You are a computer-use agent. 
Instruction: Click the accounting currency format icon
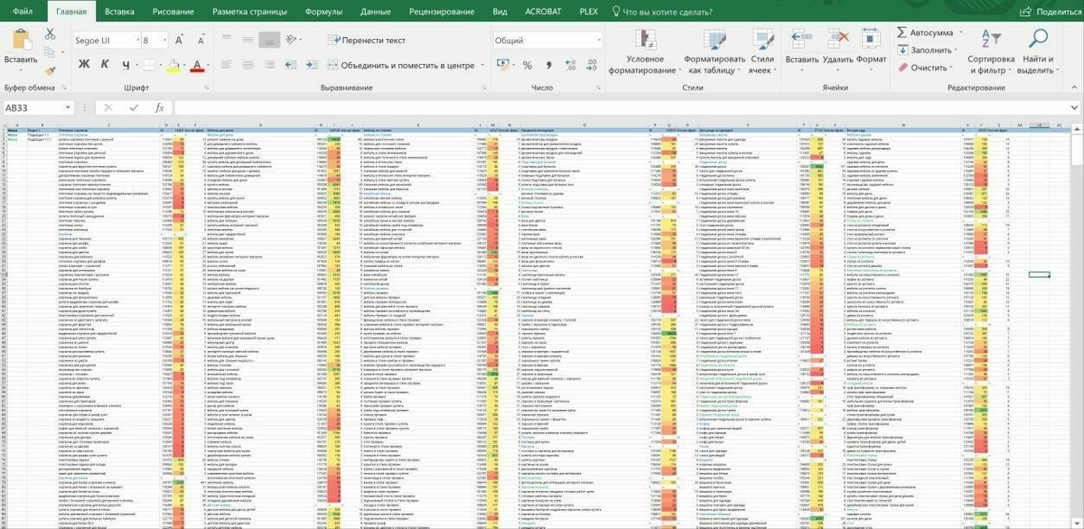[501, 65]
